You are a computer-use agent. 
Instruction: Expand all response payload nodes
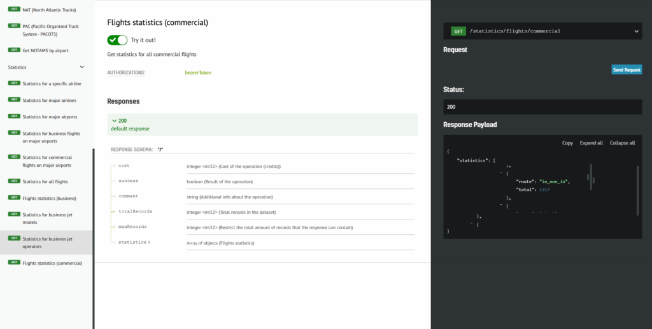point(591,143)
